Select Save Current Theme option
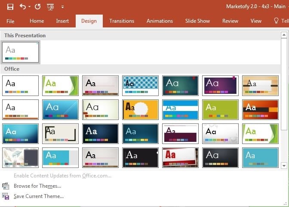Viewport: 289px width, 207px height. point(38,196)
